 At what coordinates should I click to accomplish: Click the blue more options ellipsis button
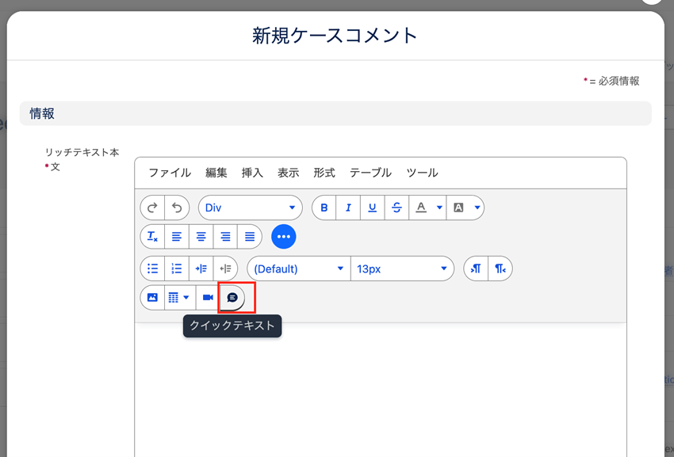click(x=283, y=237)
